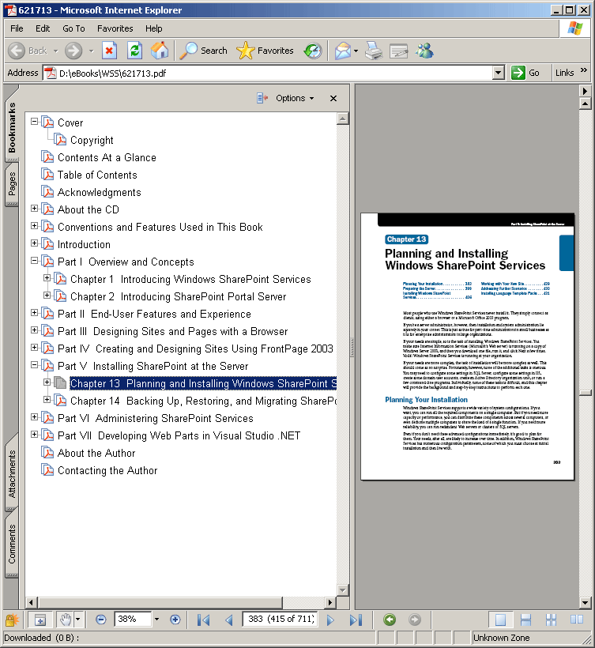Switch to Facing pages layout icon

[x=576, y=620]
